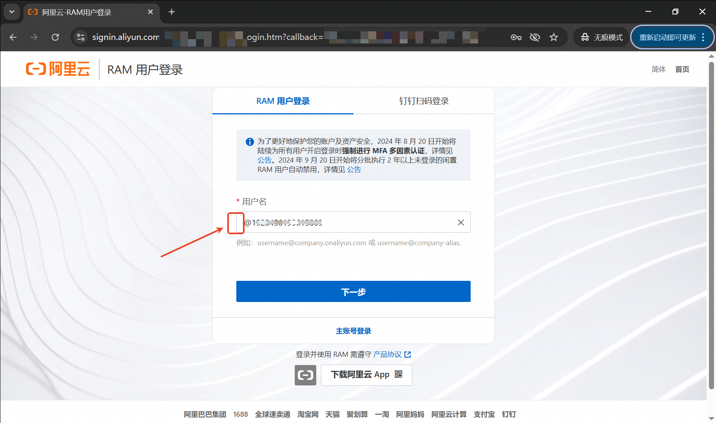The width and height of the screenshot is (716, 423).
Task: Click the 下载阿里云 App button
Action: pos(366,375)
